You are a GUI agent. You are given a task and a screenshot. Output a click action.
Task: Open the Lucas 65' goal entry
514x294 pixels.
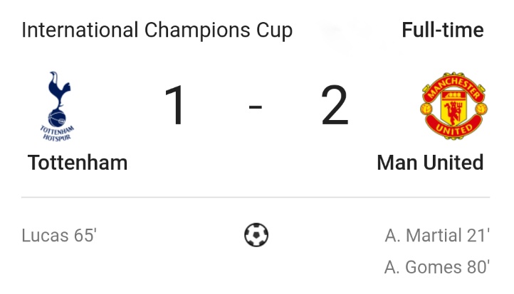click(58, 236)
